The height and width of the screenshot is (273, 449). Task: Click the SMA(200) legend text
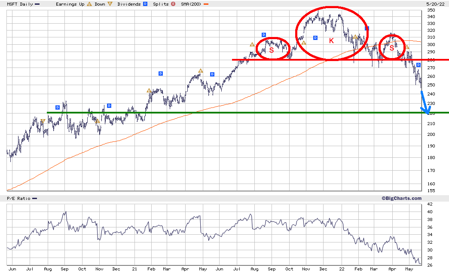(191, 4)
